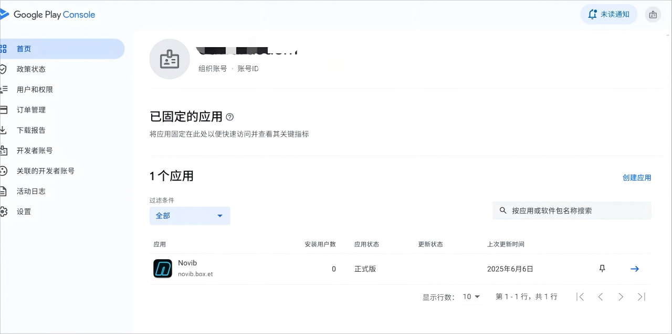Open the account badge icon top right
Image resolution: width=672 pixels, height=334 pixels.
tap(653, 15)
